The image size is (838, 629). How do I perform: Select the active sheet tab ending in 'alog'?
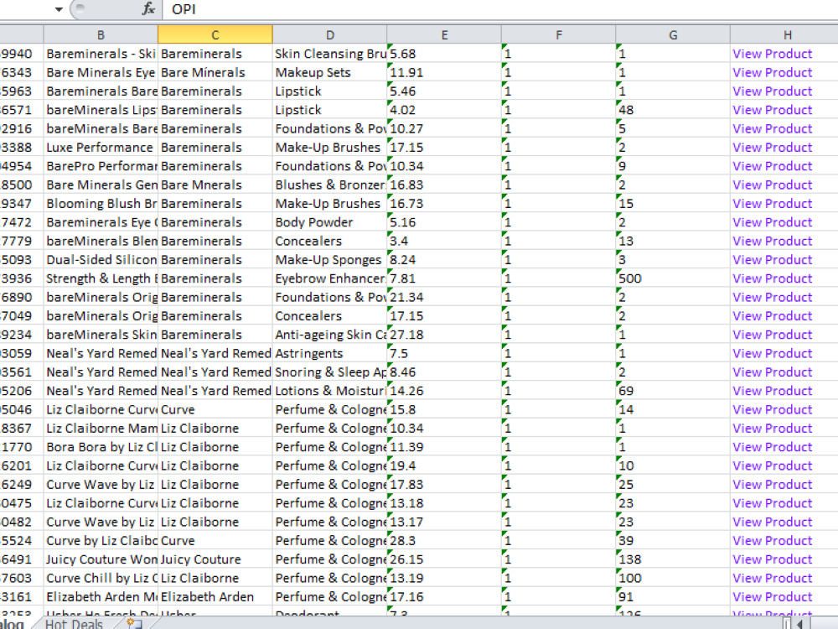12,624
